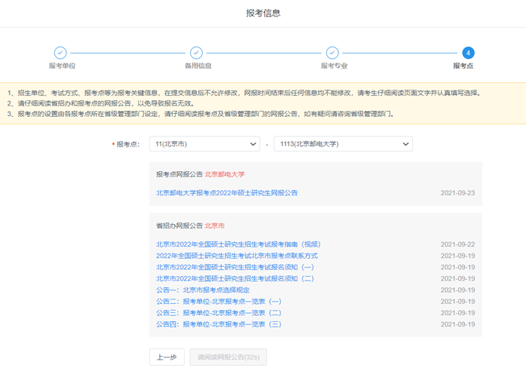The image size is (526, 368).
Task: Click the 报考专业 step checkmark circle
Action: pyautogui.click(x=332, y=53)
